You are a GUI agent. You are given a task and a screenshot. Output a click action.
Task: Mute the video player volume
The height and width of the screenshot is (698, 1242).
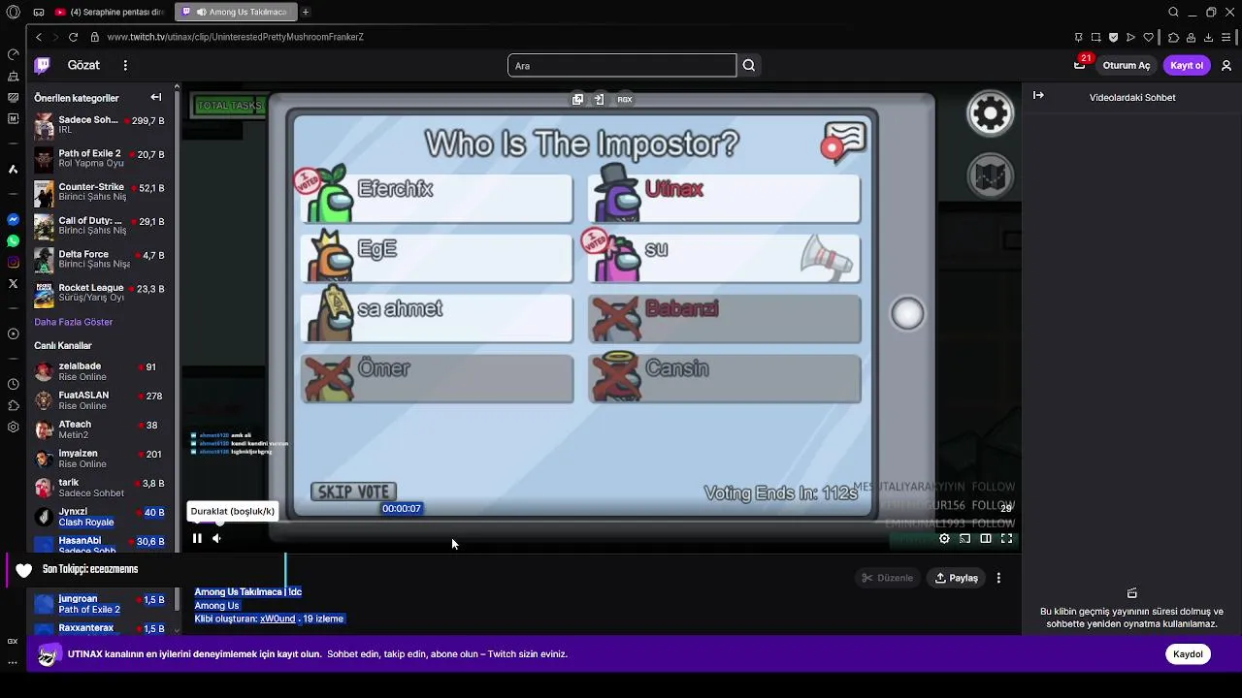click(x=216, y=538)
